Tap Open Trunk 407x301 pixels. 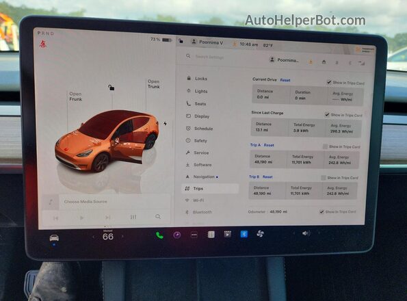[154, 84]
